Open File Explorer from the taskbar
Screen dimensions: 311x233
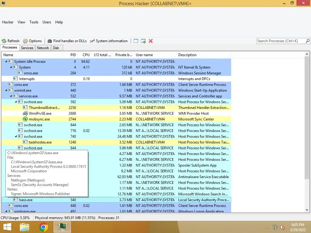pos(25,227)
